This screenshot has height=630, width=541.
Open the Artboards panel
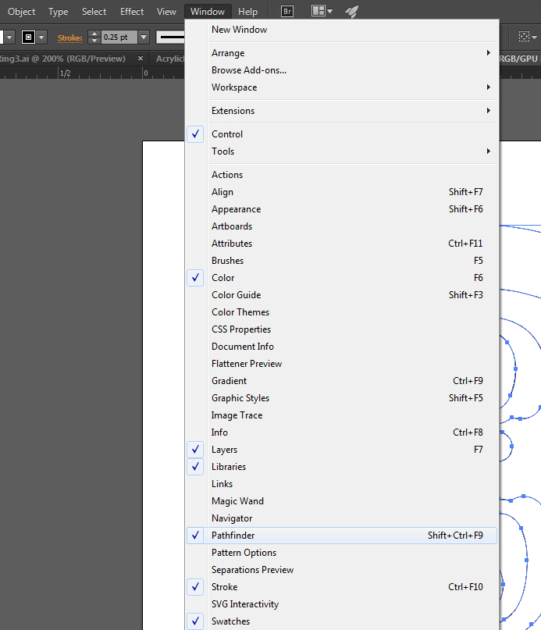pyautogui.click(x=342, y=226)
